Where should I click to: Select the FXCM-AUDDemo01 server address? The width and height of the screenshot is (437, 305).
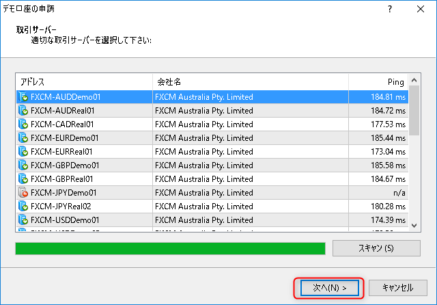pos(66,97)
